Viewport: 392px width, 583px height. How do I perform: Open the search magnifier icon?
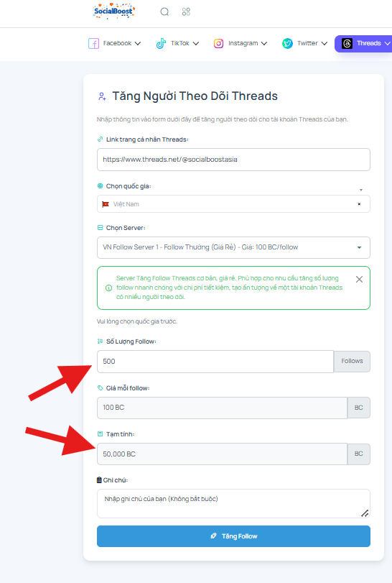tap(164, 12)
